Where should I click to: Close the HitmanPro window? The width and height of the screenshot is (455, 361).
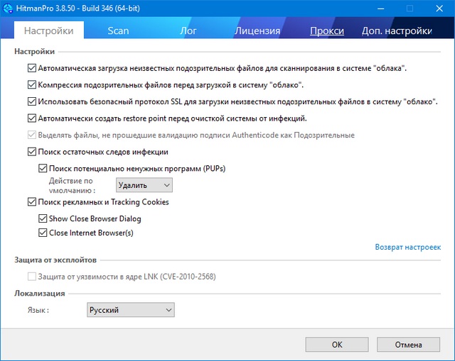click(x=439, y=9)
